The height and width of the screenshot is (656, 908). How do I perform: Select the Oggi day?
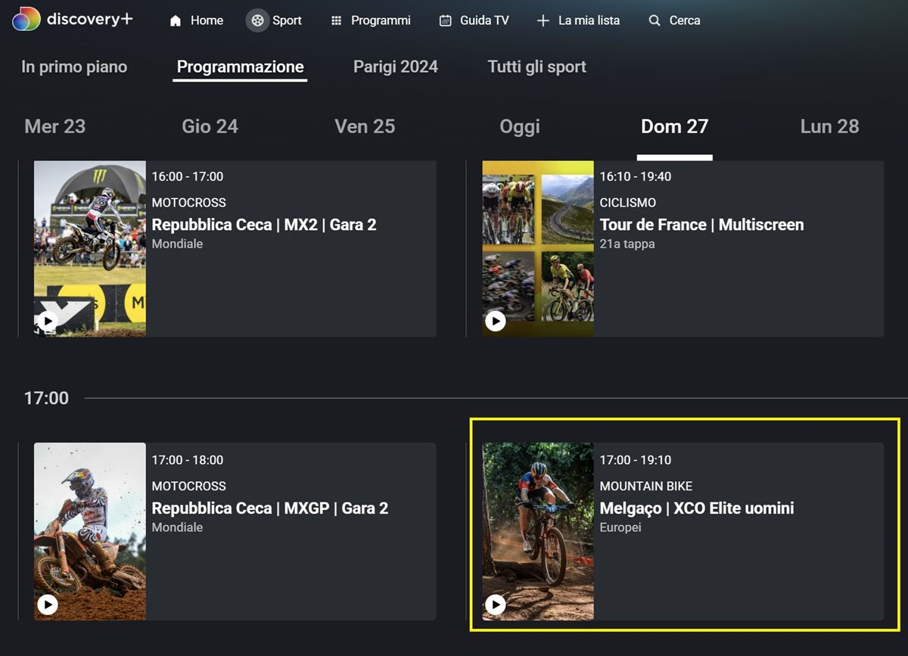[520, 126]
